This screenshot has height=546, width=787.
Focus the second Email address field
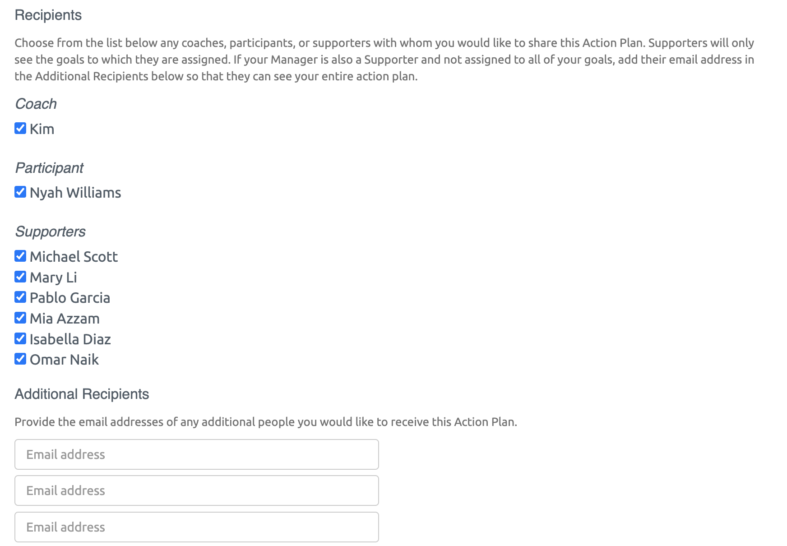click(197, 490)
